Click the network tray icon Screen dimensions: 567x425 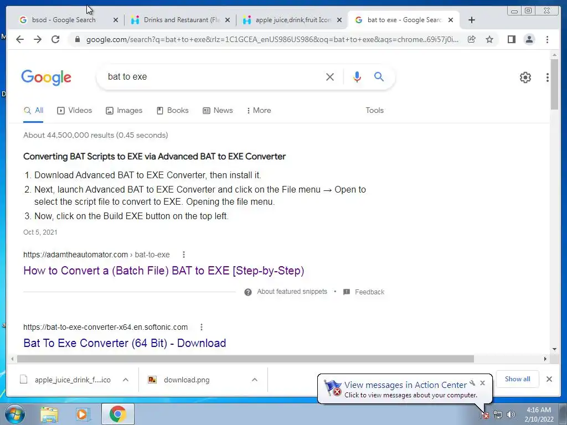pyautogui.click(x=498, y=415)
